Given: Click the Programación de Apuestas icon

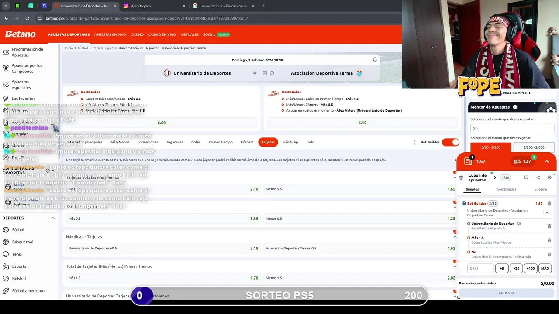Looking at the screenshot, I should (x=6, y=52).
